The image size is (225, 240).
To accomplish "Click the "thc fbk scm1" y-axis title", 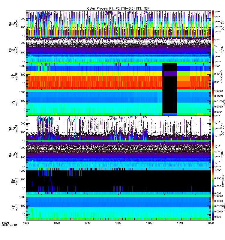I will 14,207.
